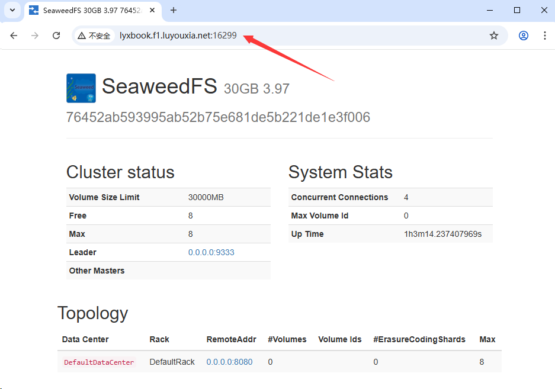
Task: Click the SeaweedFS logo image
Action: coord(81,88)
